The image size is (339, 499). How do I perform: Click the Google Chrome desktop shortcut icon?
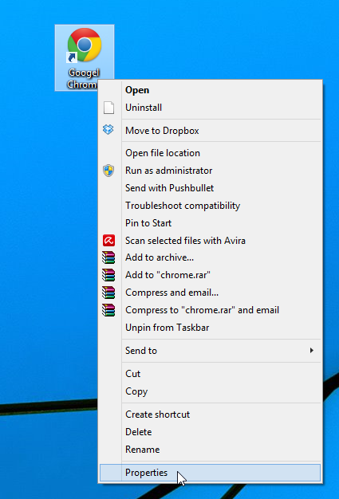(85, 45)
